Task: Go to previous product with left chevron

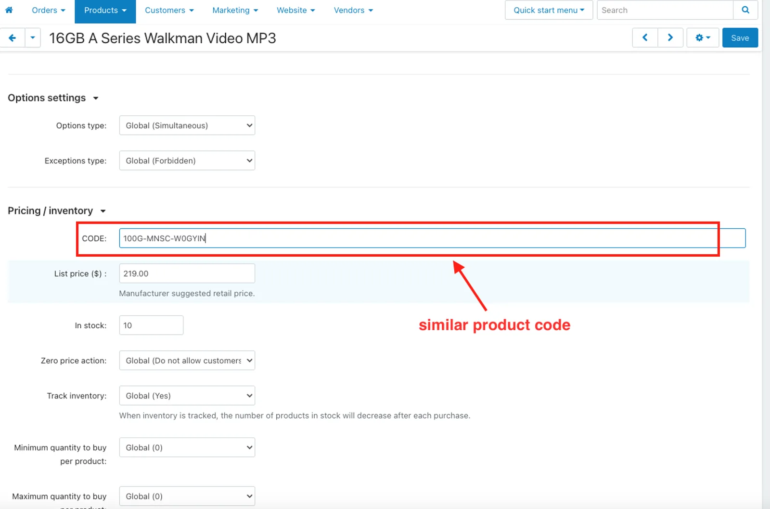Action: [x=645, y=37]
